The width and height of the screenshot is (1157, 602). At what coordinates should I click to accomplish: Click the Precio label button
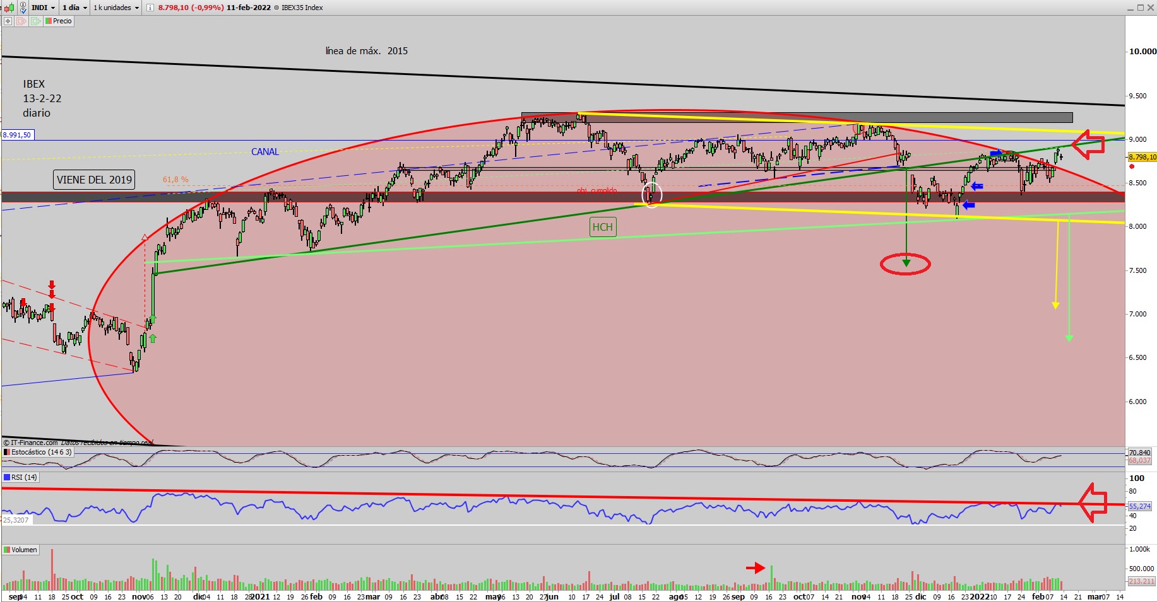(x=59, y=21)
